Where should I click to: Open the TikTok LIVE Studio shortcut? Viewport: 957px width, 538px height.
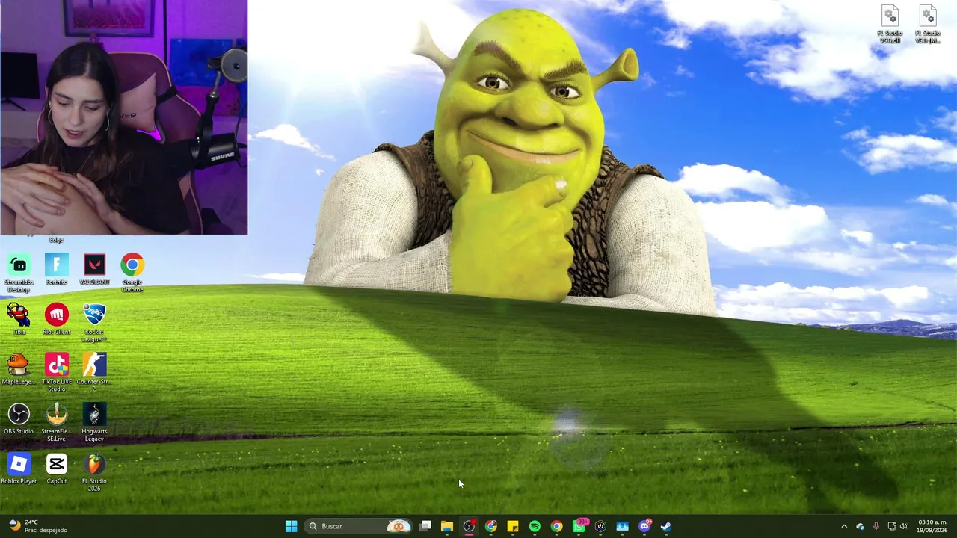[57, 373]
